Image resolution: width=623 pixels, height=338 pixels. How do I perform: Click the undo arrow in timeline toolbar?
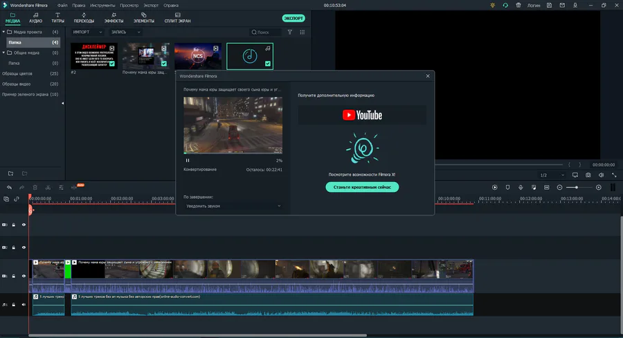(9, 187)
